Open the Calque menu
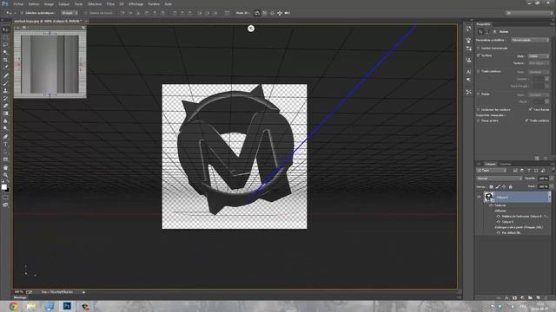Viewport: 556px width, 312px height. click(x=63, y=3)
